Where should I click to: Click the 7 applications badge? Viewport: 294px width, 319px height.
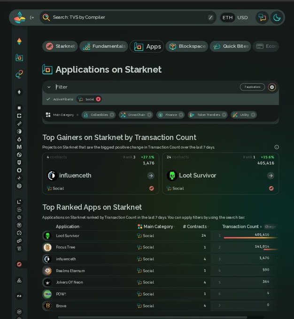tap(253, 87)
